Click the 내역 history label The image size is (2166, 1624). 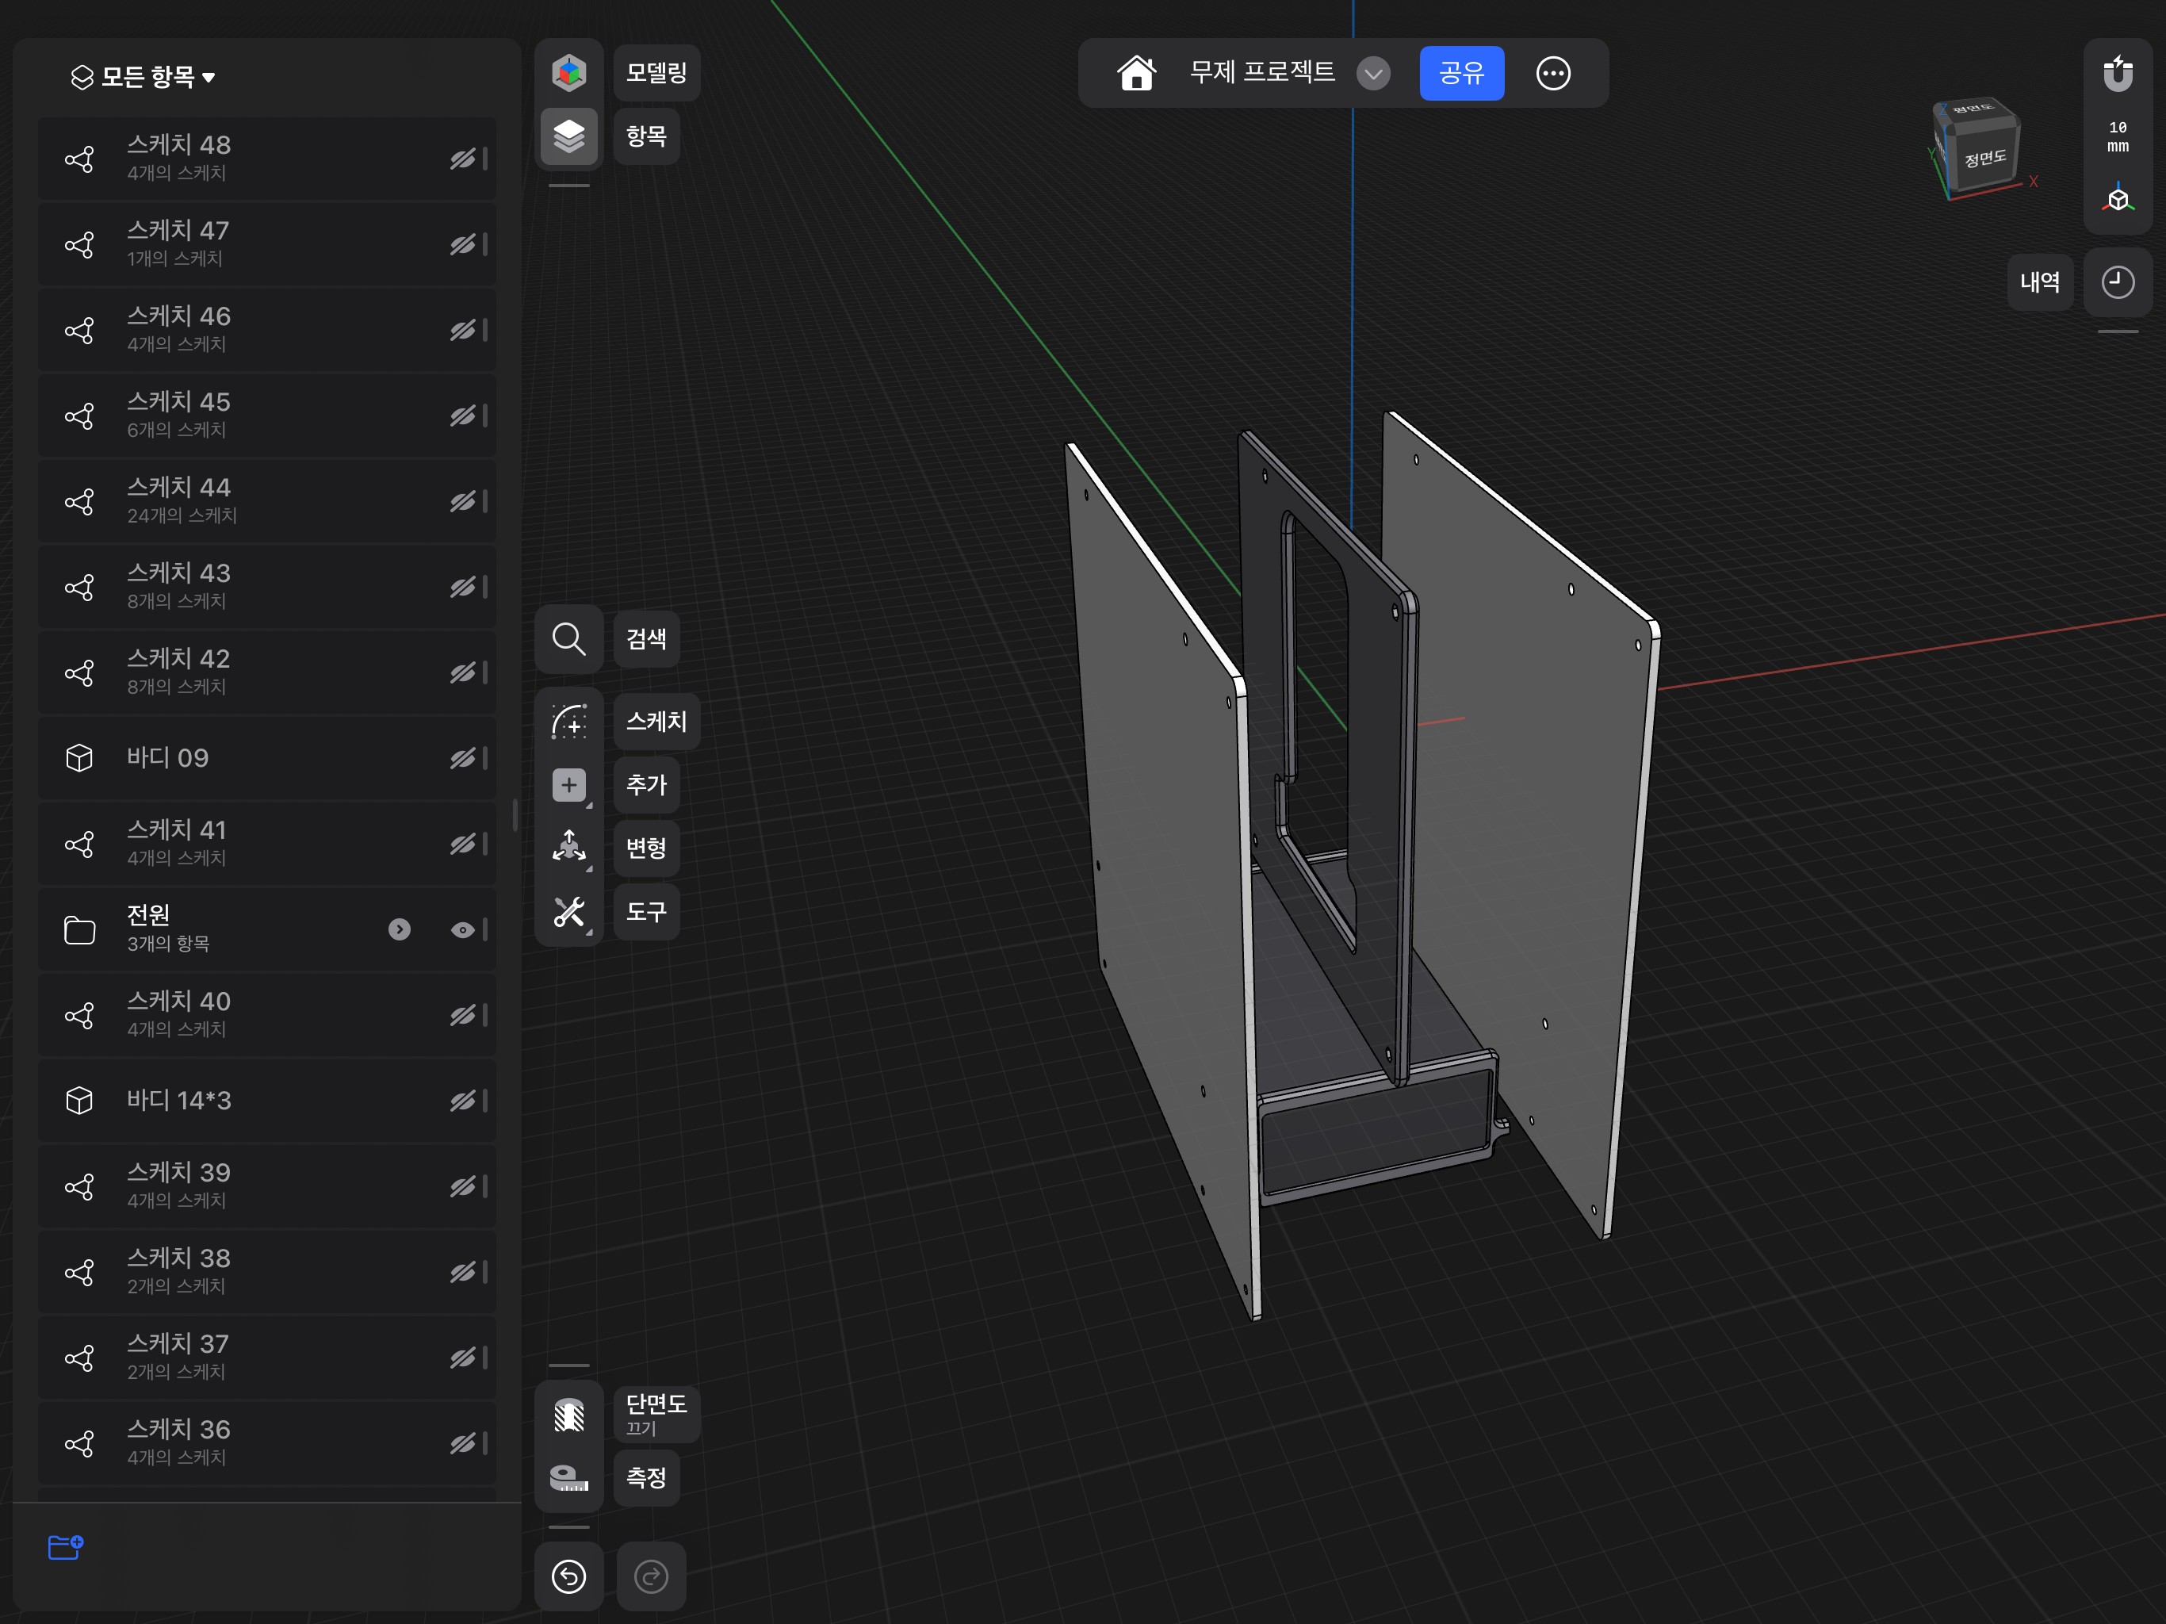(x=2040, y=282)
